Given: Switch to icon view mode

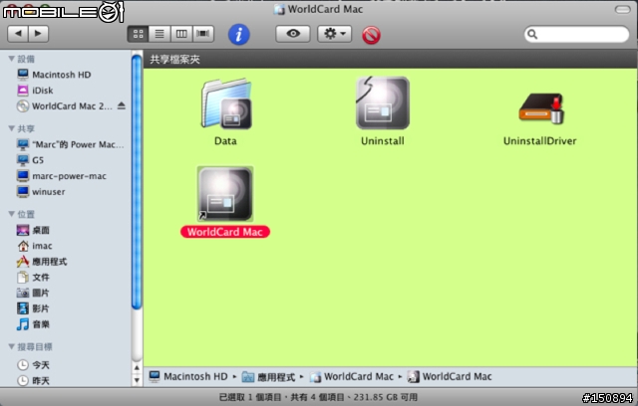Looking at the screenshot, I should (138, 34).
